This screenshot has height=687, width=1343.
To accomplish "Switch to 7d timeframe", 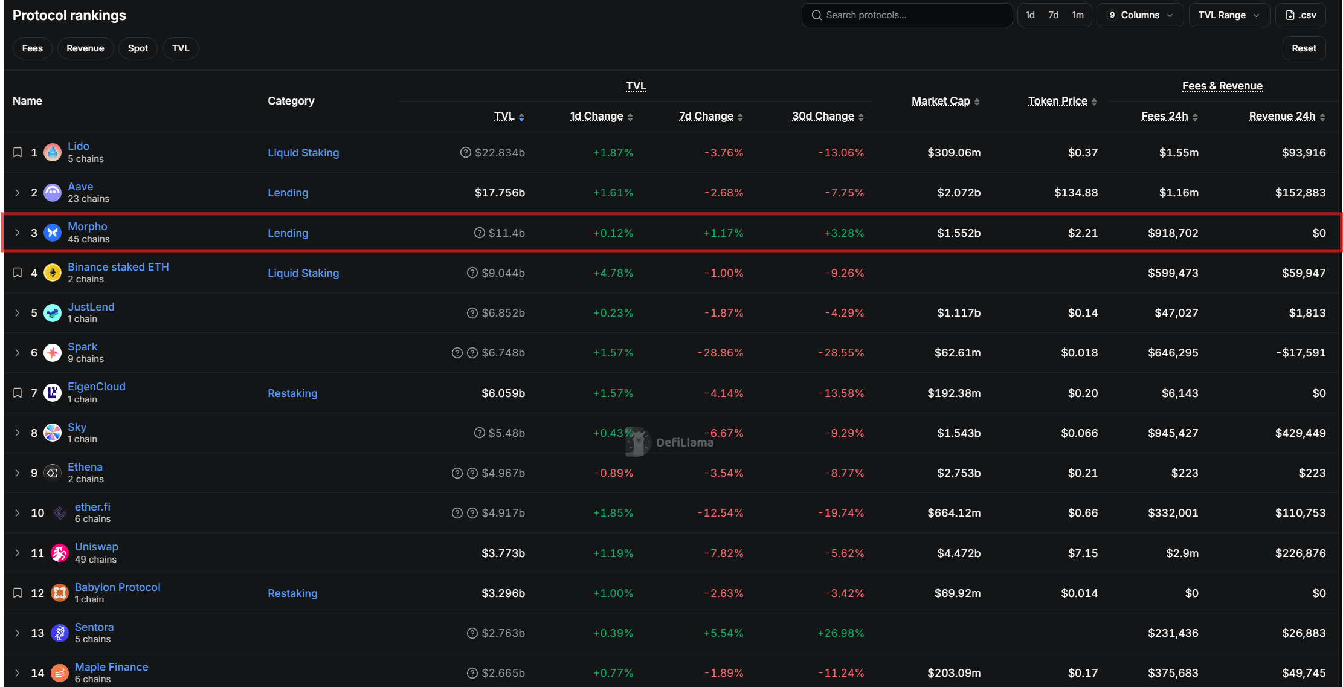I will tap(1053, 15).
